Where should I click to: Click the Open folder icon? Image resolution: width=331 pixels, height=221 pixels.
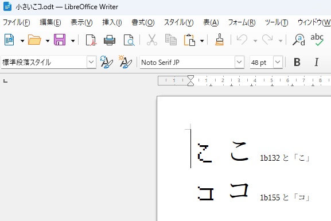pos(34,40)
